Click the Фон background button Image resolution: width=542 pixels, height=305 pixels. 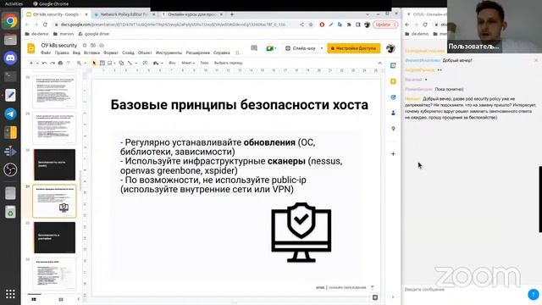click(172, 63)
